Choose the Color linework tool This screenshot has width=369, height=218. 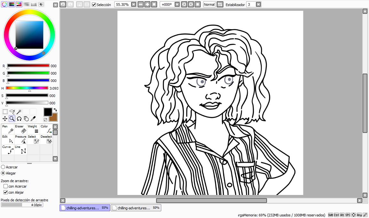(x=46, y=129)
